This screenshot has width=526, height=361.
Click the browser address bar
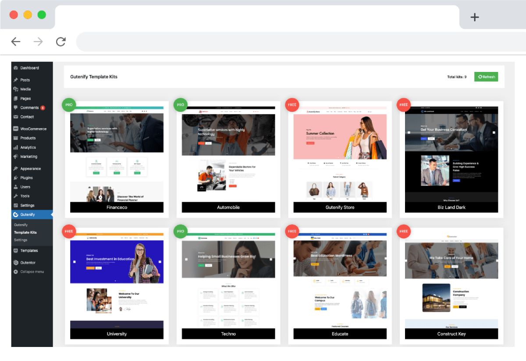point(298,42)
